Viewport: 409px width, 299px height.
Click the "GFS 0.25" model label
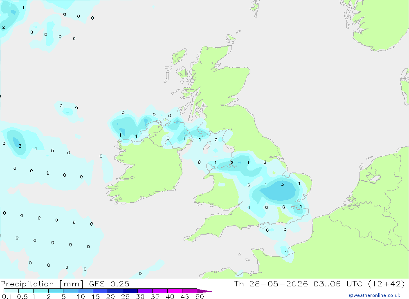(109, 283)
